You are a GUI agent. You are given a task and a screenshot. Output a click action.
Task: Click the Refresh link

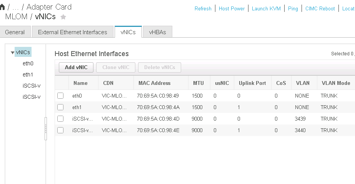pyautogui.click(x=203, y=8)
